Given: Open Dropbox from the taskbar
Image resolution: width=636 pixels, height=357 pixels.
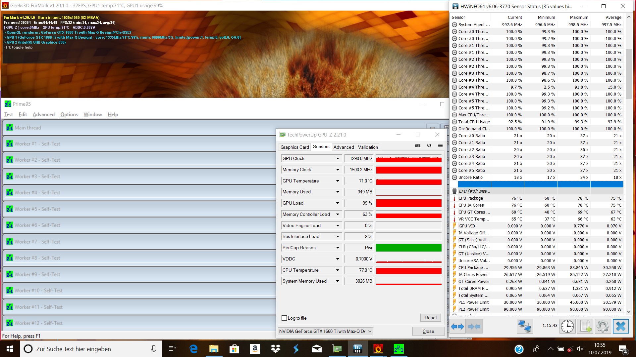Looking at the screenshot, I should pos(275,349).
